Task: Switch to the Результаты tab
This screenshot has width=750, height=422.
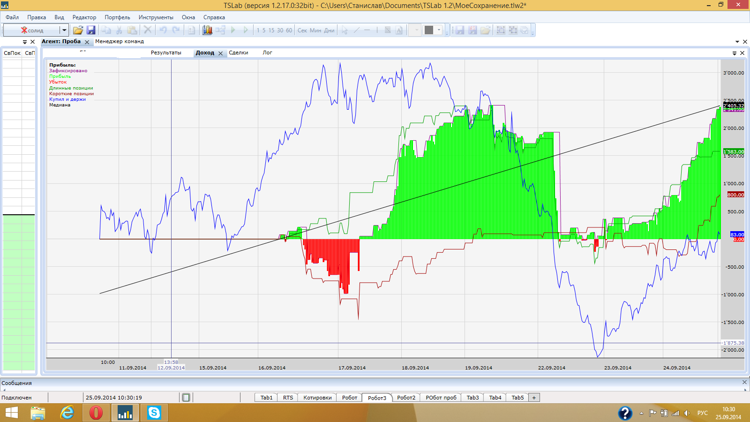Action: click(166, 53)
